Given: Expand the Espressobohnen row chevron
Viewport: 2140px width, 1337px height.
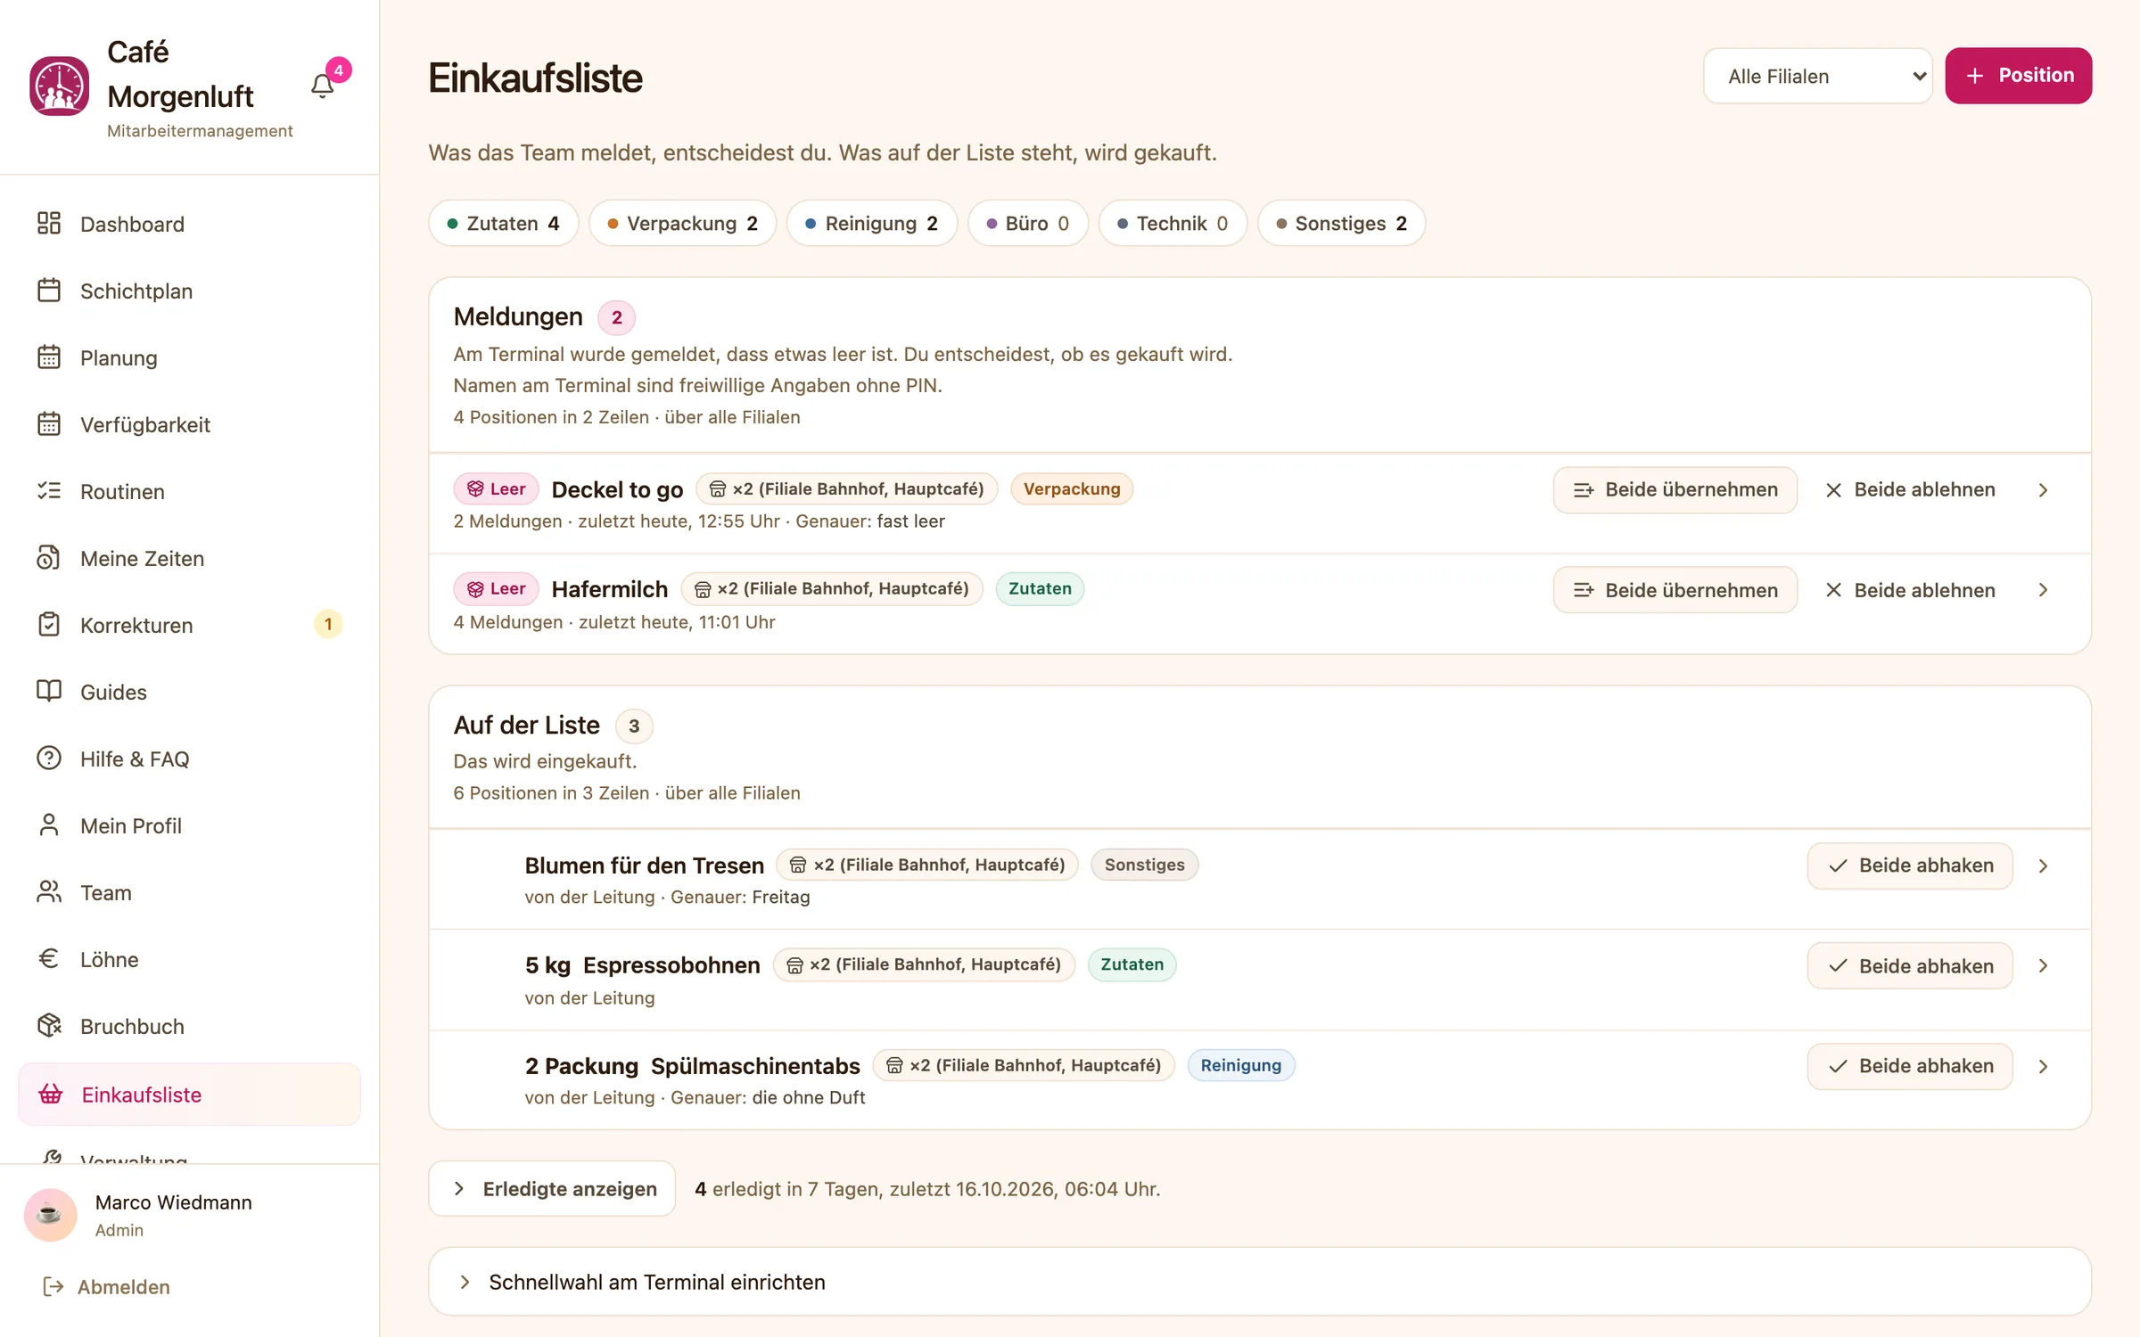Looking at the screenshot, I should [2043, 965].
